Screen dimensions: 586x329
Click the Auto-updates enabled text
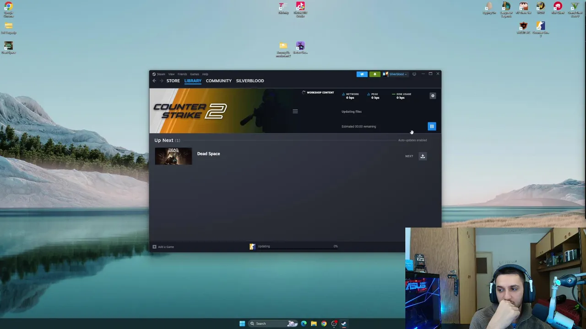tap(412, 140)
